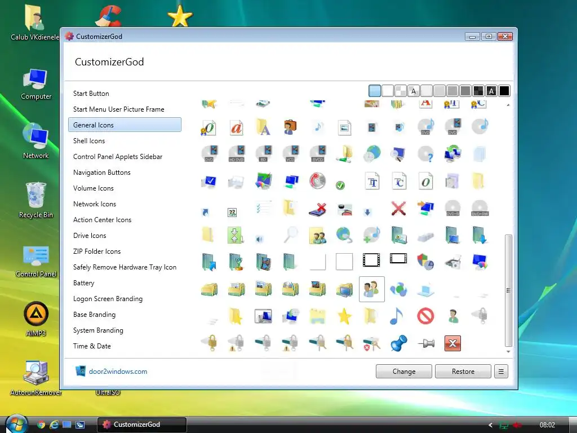Select the large red X delete icon
The height and width of the screenshot is (433, 577).
(398, 209)
